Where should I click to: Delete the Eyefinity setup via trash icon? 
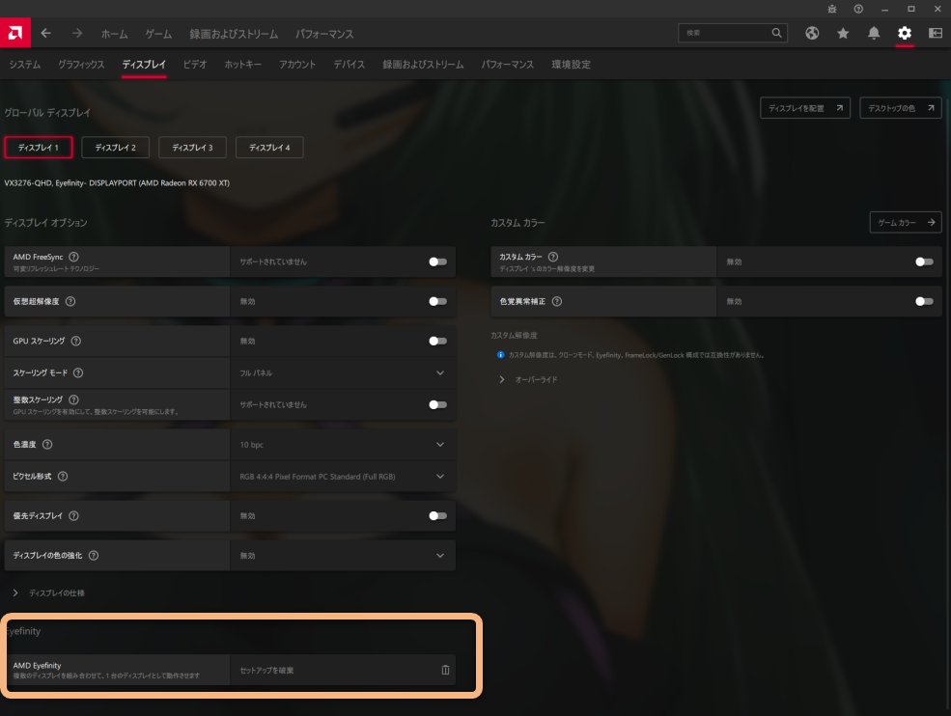[x=444, y=670]
